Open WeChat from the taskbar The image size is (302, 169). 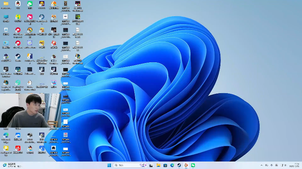(193, 165)
